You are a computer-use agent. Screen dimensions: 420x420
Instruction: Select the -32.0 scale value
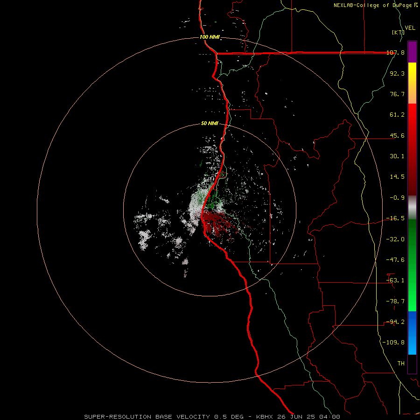pyautogui.click(x=396, y=239)
